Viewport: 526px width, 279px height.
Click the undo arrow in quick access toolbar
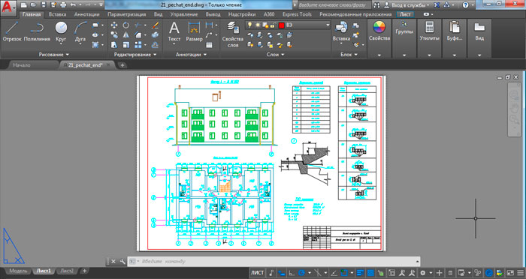(73, 4)
